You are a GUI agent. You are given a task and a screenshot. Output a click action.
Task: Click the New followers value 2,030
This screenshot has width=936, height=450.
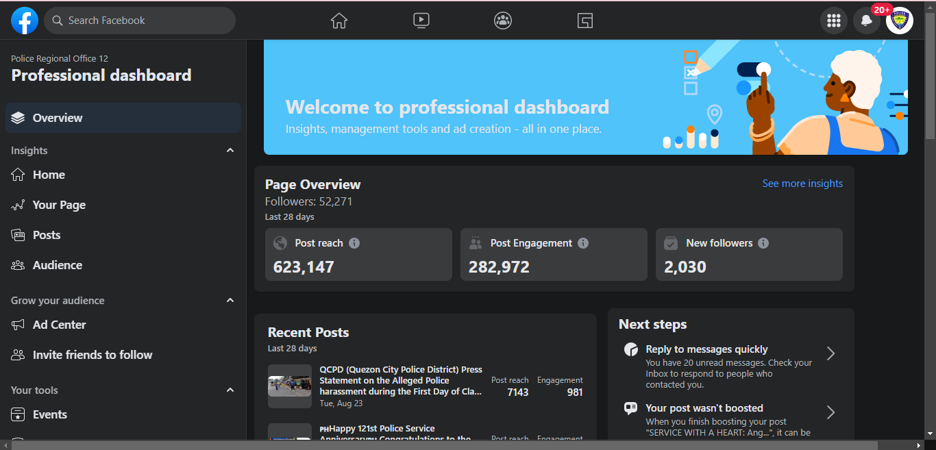coord(685,267)
